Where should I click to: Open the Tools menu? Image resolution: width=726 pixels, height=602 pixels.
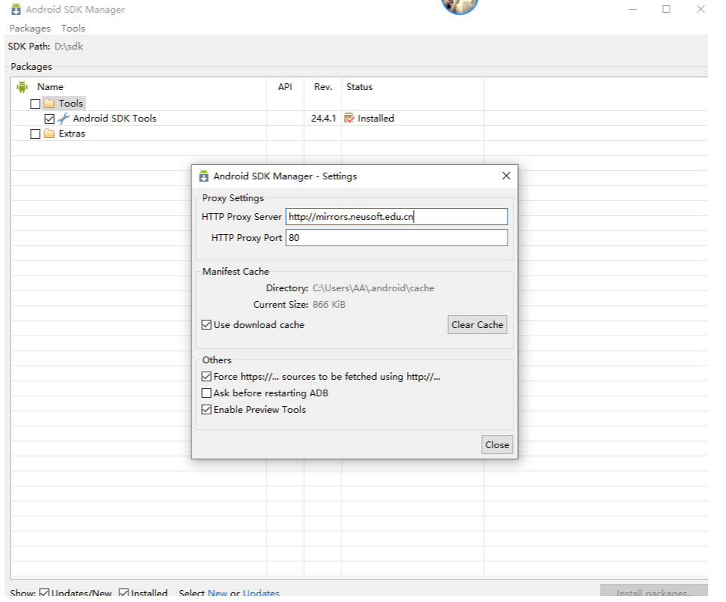click(x=73, y=29)
